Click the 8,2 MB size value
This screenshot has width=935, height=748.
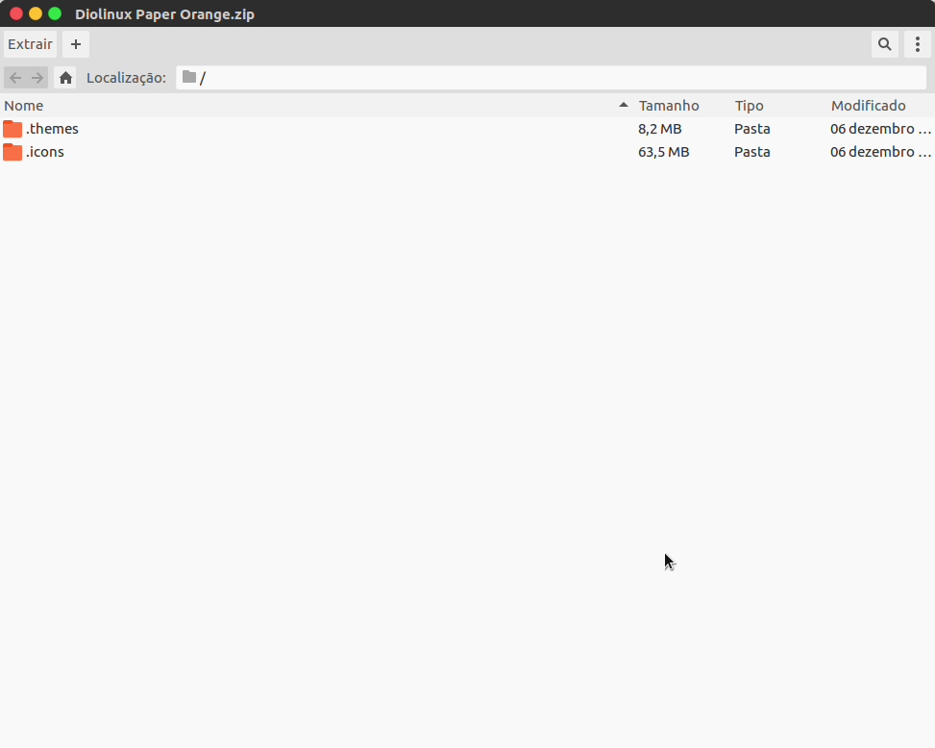pos(660,129)
